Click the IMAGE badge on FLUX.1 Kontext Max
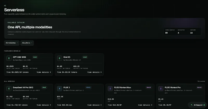 click(x=148, y=88)
